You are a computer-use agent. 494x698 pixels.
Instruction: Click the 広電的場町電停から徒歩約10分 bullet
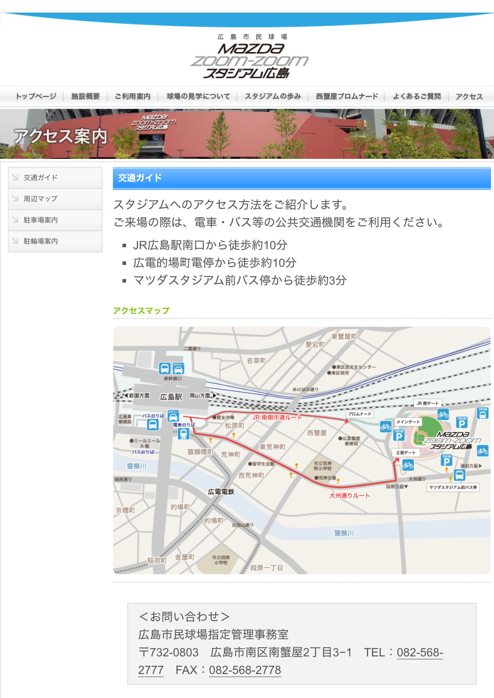(x=215, y=263)
